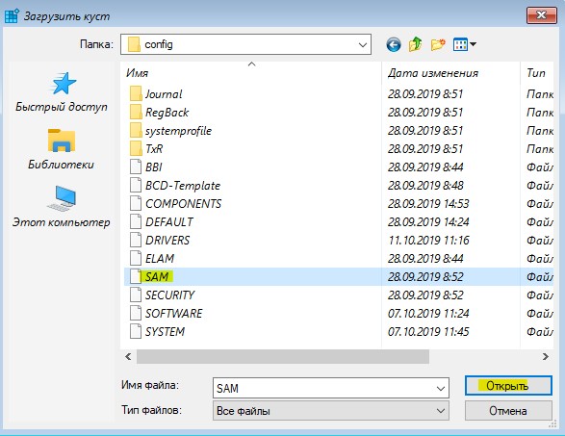Click date 28.09.2019 14:53 of COMPONENTS

coord(428,204)
